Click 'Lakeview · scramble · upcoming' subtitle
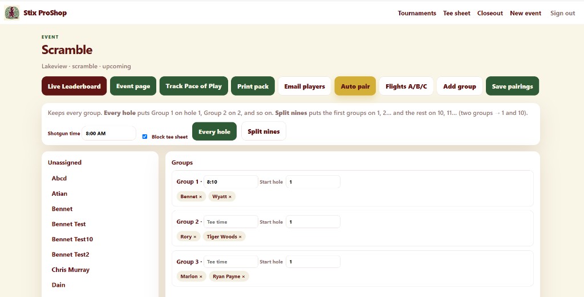 (x=86, y=66)
